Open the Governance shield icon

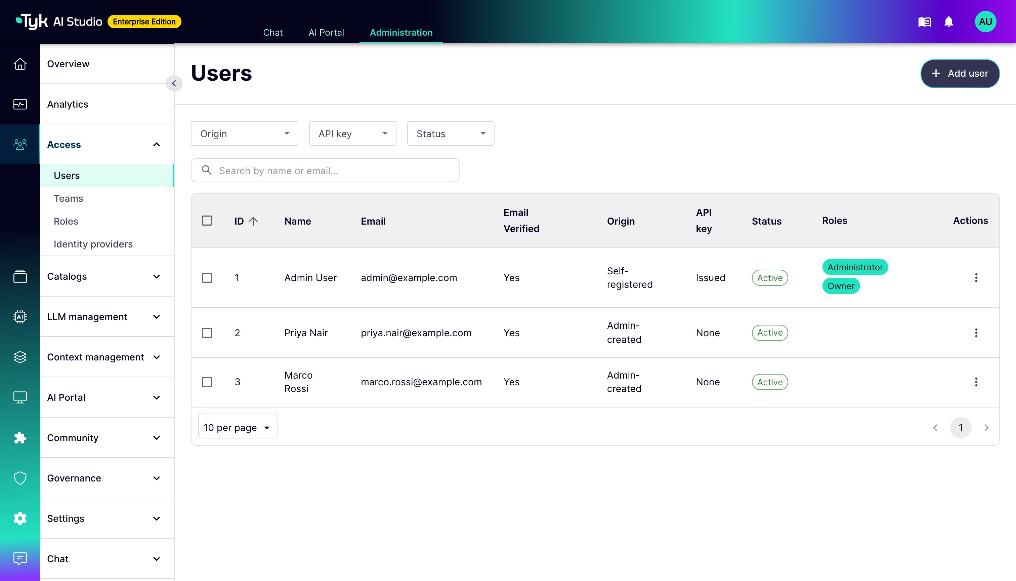(20, 478)
